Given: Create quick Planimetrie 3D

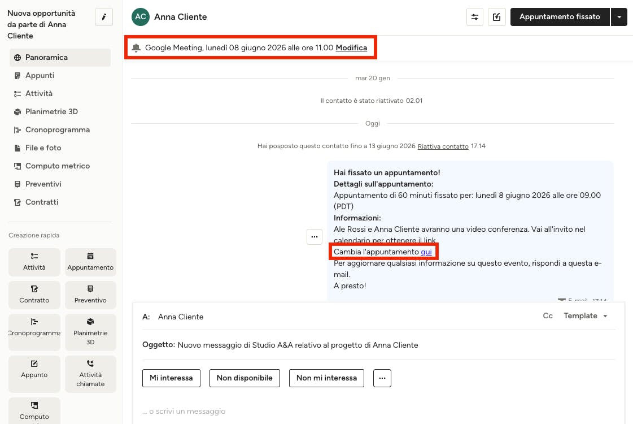Looking at the screenshot, I should 90,332.
